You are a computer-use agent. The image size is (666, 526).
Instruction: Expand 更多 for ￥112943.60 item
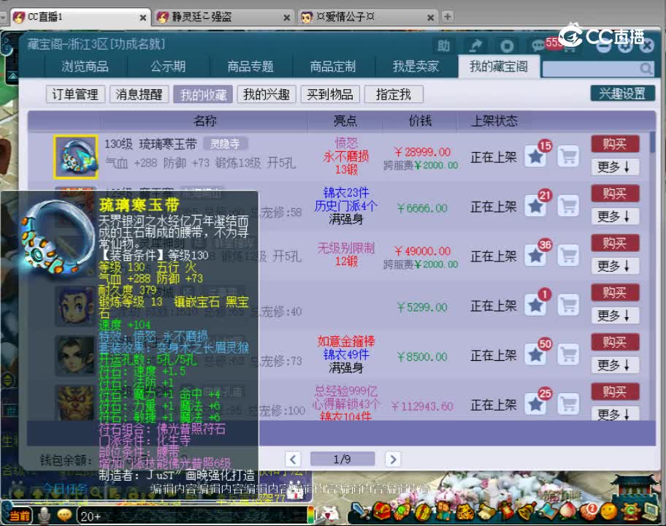pos(615,414)
